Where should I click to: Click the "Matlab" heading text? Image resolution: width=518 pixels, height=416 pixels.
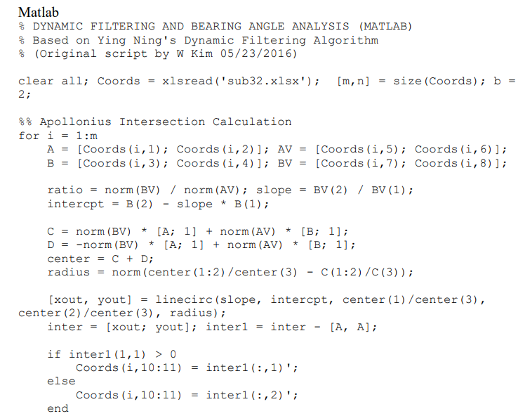pyautogui.click(x=39, y=12)
